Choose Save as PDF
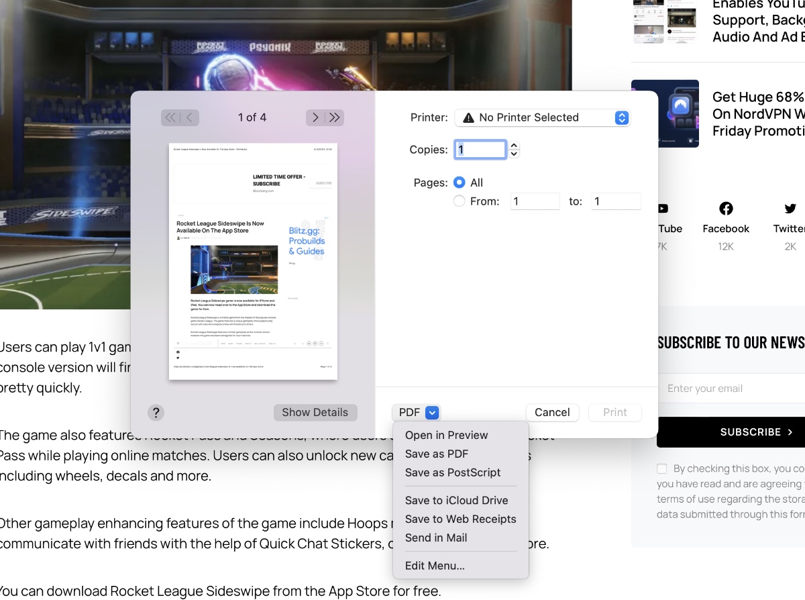This screenshot has width=805, height=600. pos(461,454)
